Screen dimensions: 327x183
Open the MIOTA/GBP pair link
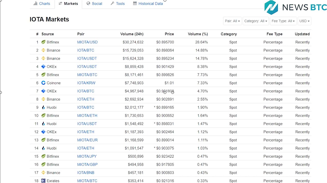[x=87, y=165]
